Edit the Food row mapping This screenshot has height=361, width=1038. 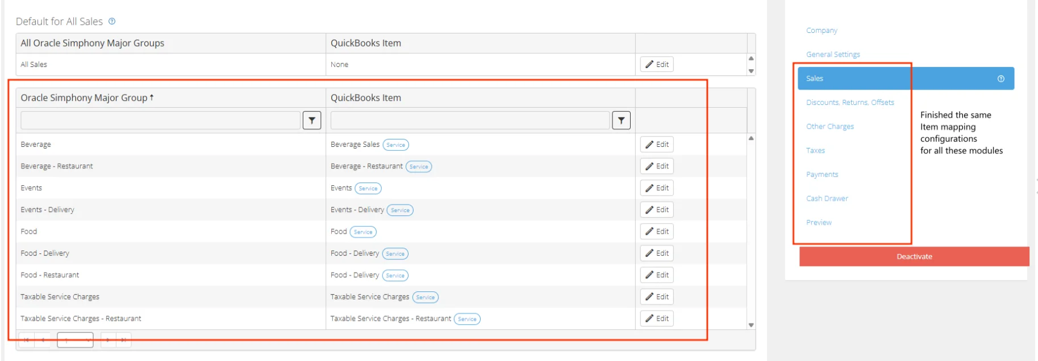tap(657, 231)
